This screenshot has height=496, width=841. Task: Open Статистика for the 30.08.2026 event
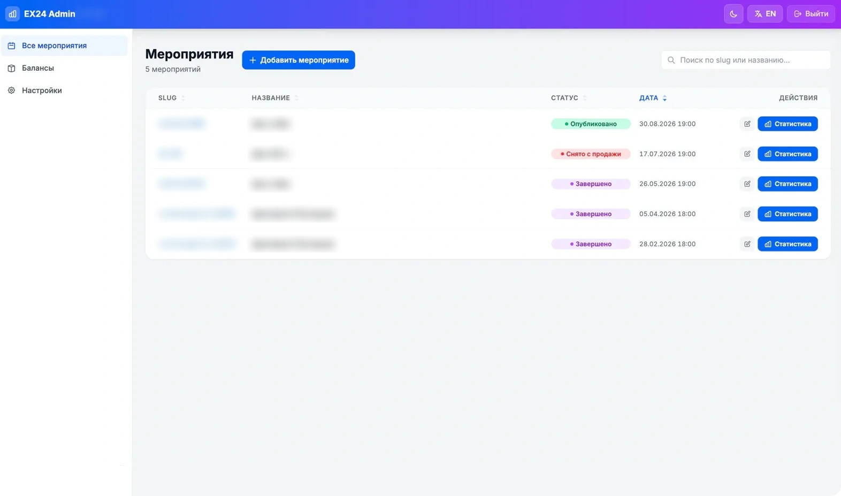(x=788, y=124)
